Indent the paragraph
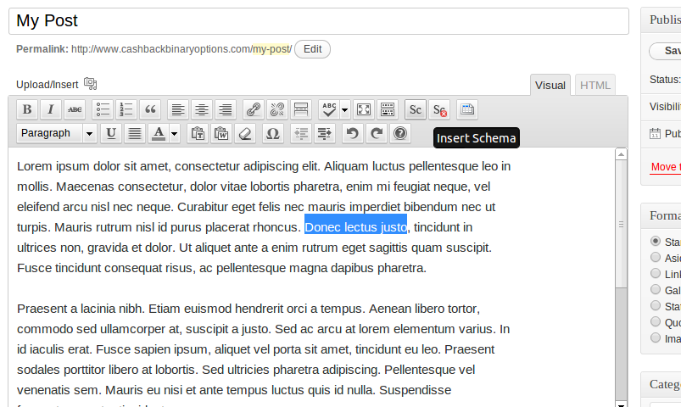 pos(325,133)
